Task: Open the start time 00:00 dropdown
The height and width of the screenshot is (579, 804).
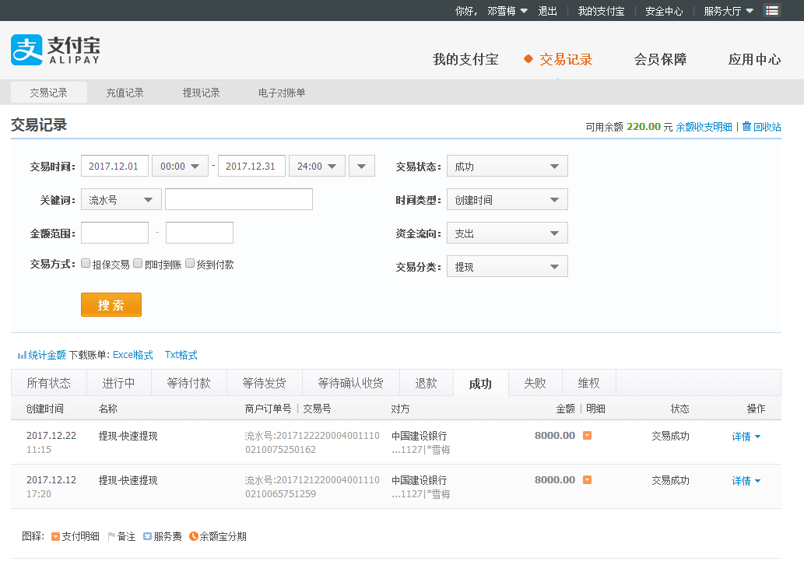Action: (180, 167)
